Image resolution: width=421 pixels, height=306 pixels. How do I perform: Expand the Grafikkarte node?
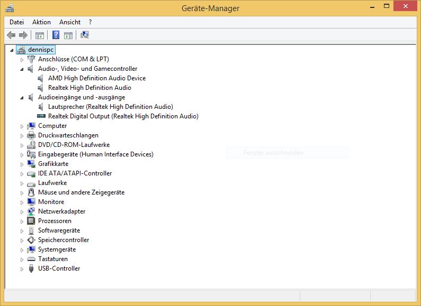pos(22,164)
